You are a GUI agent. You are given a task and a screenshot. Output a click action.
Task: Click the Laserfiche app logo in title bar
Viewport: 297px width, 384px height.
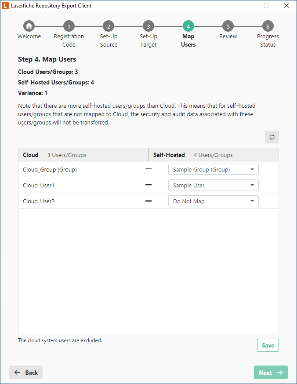[x=5, y=6]
